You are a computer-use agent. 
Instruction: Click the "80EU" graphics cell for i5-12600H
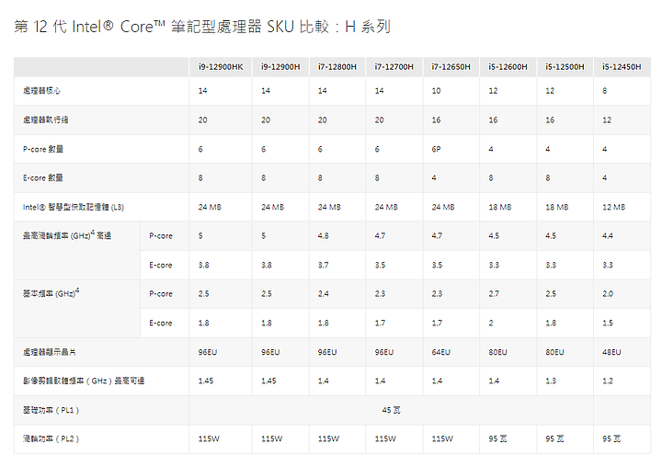[x=497, y=352]
